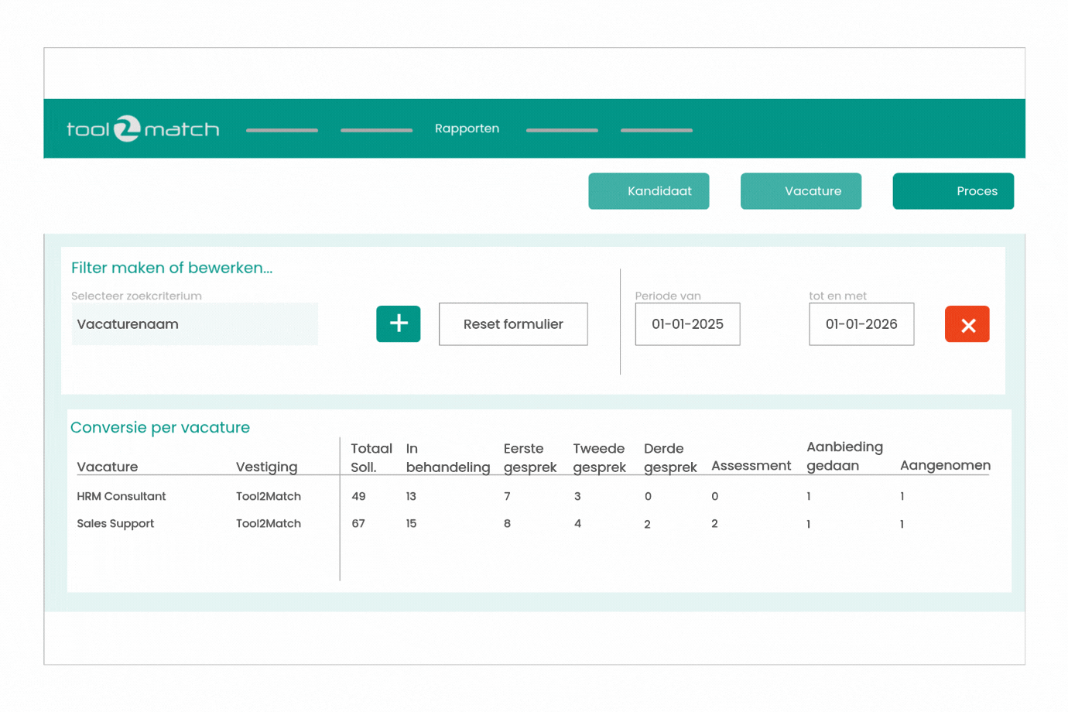The width and height of the screenshot is (1068, 712).
Task: Edit the tot en met date field
Action: click(861, 324)
